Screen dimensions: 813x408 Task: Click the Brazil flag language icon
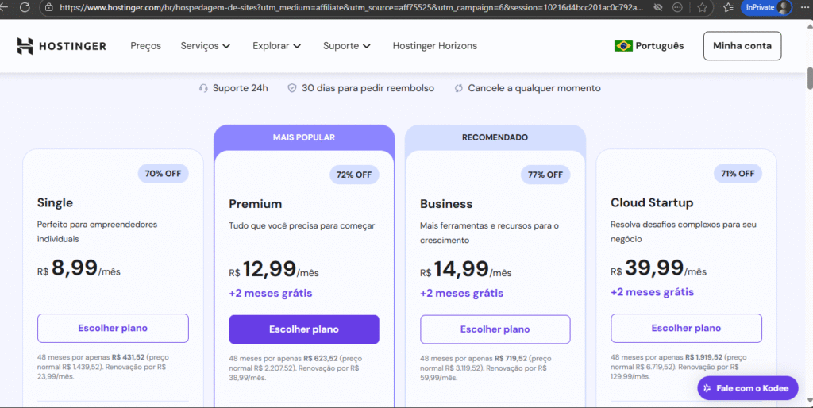click(623, 46)
